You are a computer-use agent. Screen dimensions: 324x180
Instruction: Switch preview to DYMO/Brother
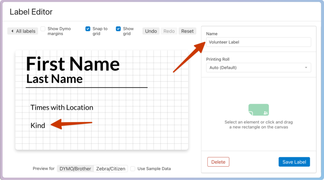coord(75,169)
